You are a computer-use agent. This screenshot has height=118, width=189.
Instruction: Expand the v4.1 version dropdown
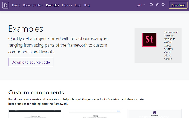(141, 5)
